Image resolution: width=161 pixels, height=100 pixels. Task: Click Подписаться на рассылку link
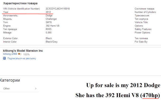point(22,58)
